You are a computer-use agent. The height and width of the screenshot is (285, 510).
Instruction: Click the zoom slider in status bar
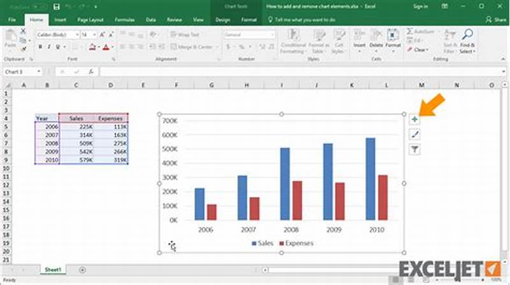459,280
